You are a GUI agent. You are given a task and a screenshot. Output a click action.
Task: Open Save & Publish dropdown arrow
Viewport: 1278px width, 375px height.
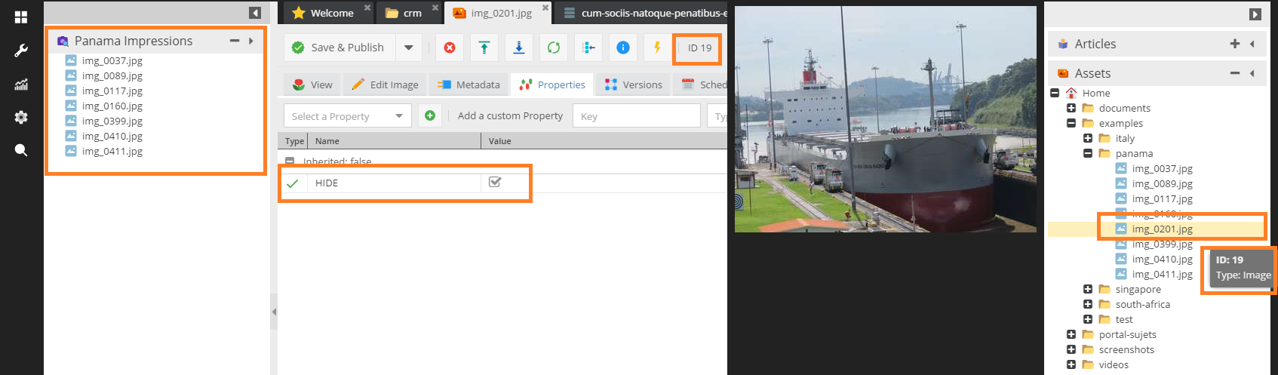(408, 48)
